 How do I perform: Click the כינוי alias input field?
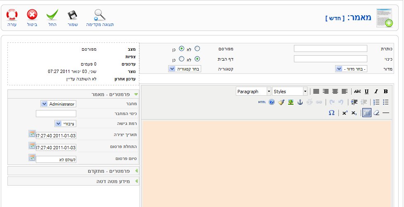[331, 59]
